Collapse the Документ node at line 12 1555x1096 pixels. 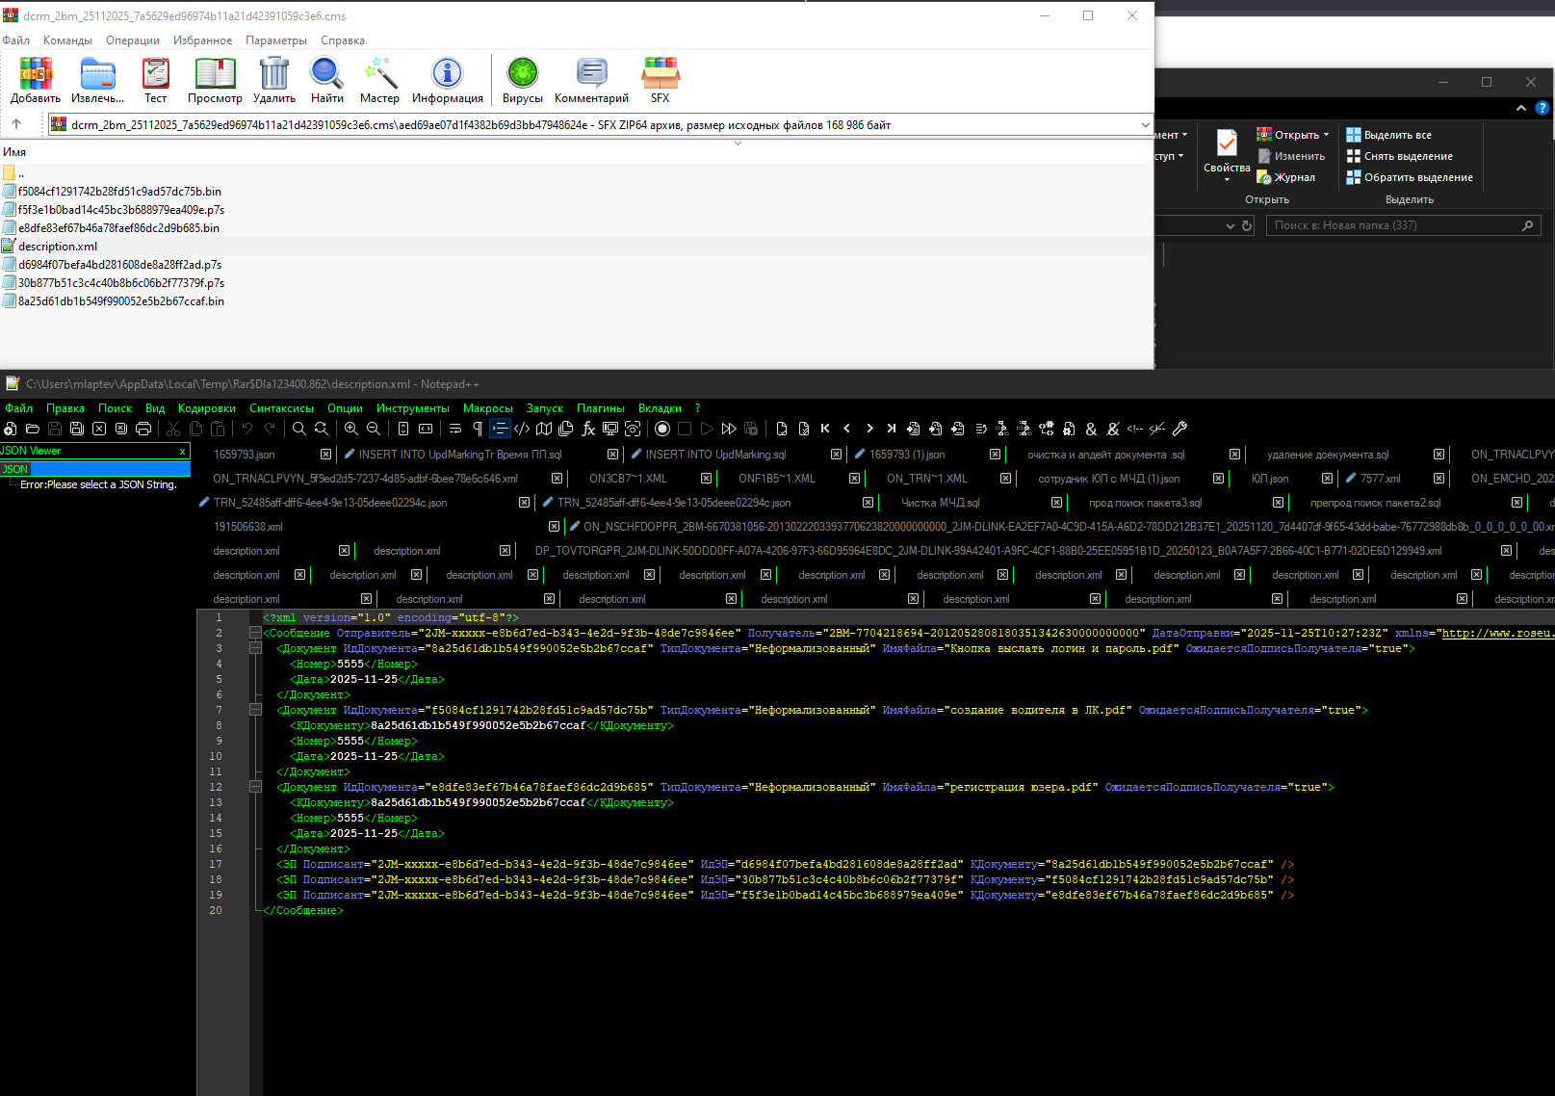point(255,787)
